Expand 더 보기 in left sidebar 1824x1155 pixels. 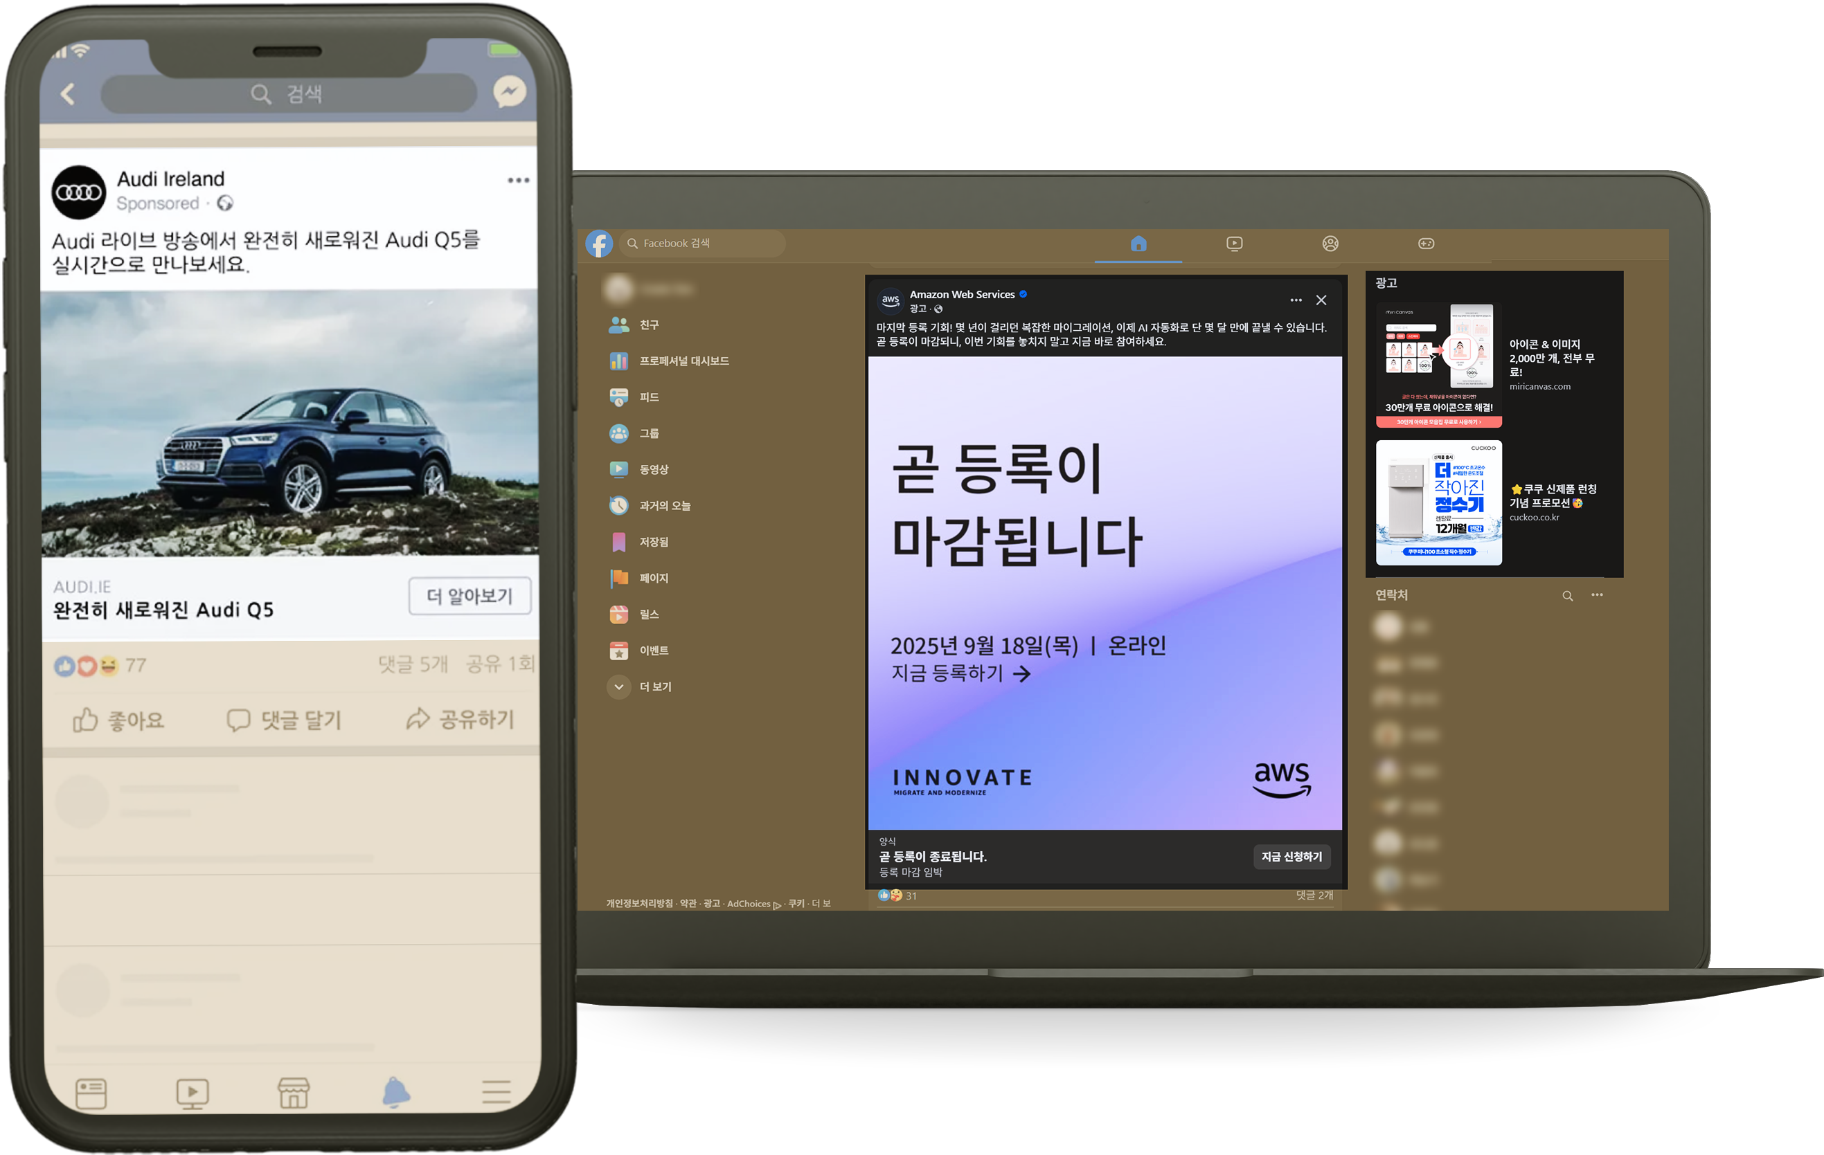[x=654, y=686]
